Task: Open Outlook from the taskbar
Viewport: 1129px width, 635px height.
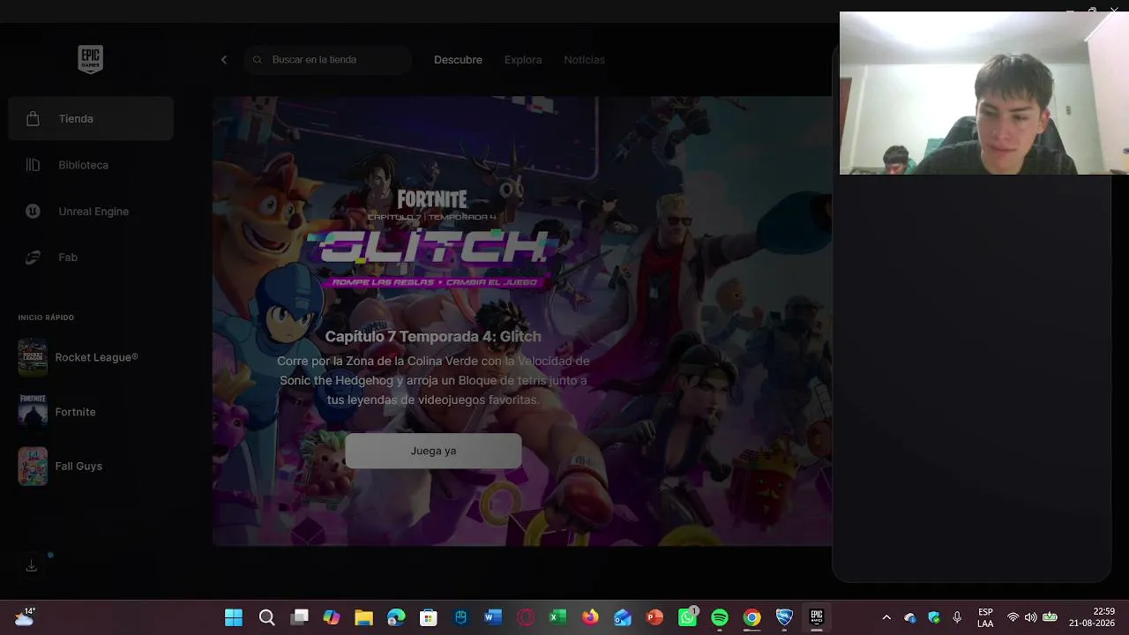Action: (x=623, y=617)
